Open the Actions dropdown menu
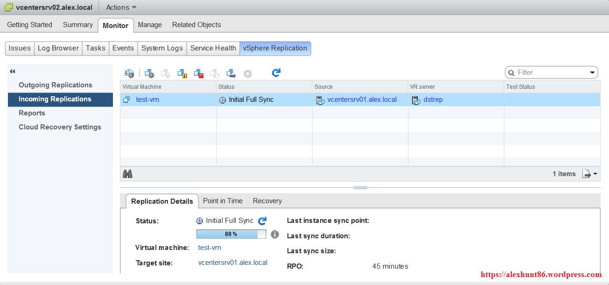This screenshot has height=285, width=609. point(121,7)
